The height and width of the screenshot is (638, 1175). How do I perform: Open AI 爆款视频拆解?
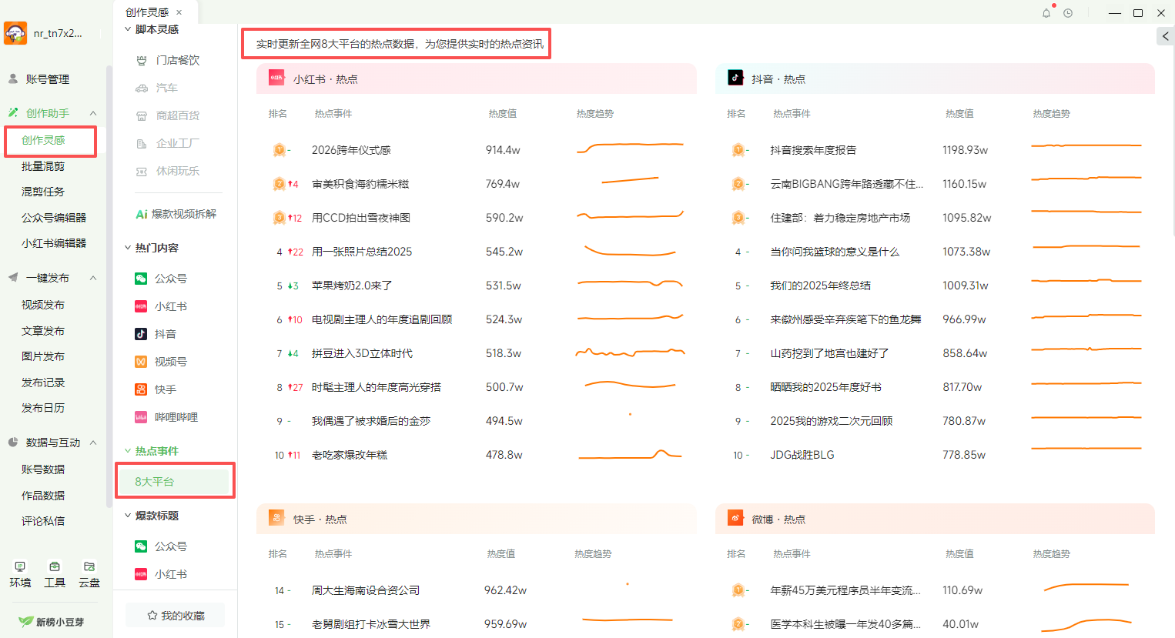(176, 214)
